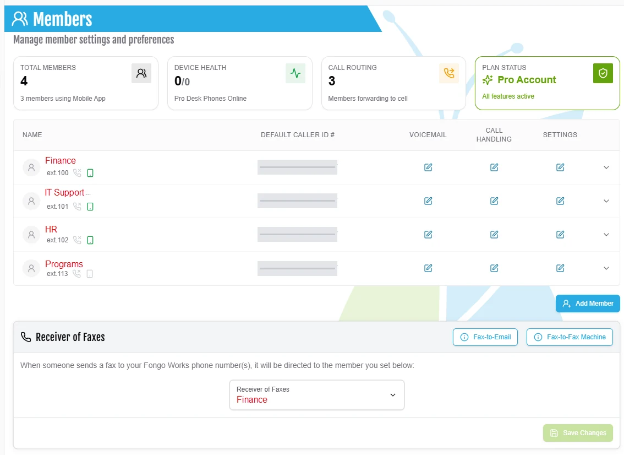Viewport: 624px width, 455px height.
Task: Edit voicemail settings for IT Support
Action: (428, 201)
